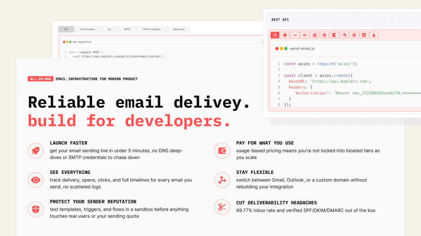Screen dimensions: 421x236
Task: Click the scissors icon beside Cut Deliverability Headaches
Action: coord(222,207)
